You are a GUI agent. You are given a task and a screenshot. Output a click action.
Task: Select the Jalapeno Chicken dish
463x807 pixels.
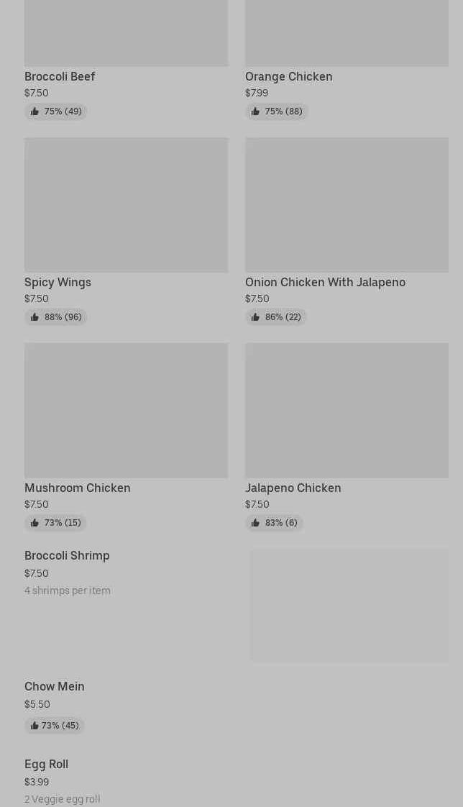point(293,488)
